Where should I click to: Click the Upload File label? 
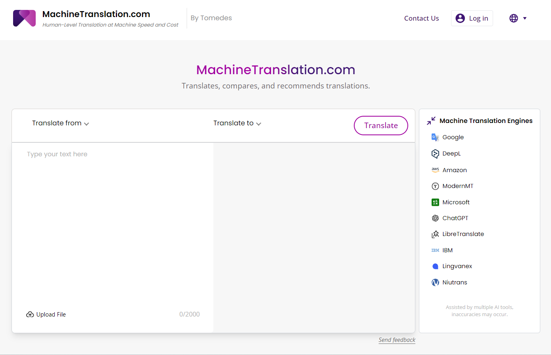(51, 315)
